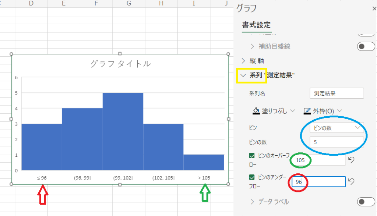This screenshot has width=377, height=216.
Task: Select the chart's bottom-center resize handle
Action: point(120,184)
